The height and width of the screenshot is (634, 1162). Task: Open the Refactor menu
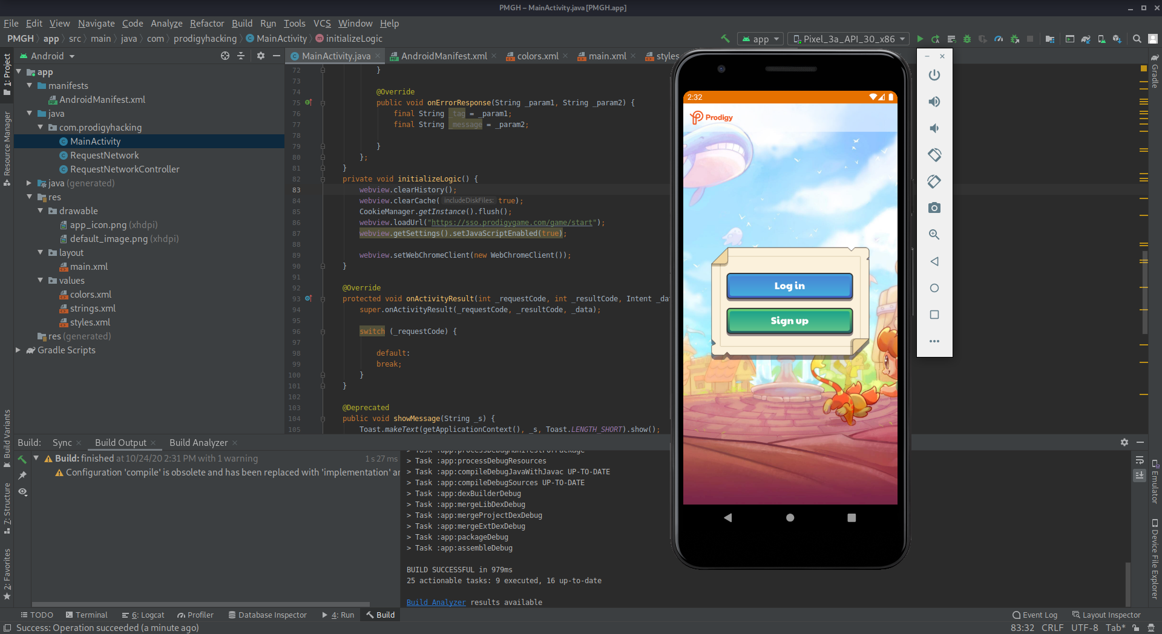(206, 23)
